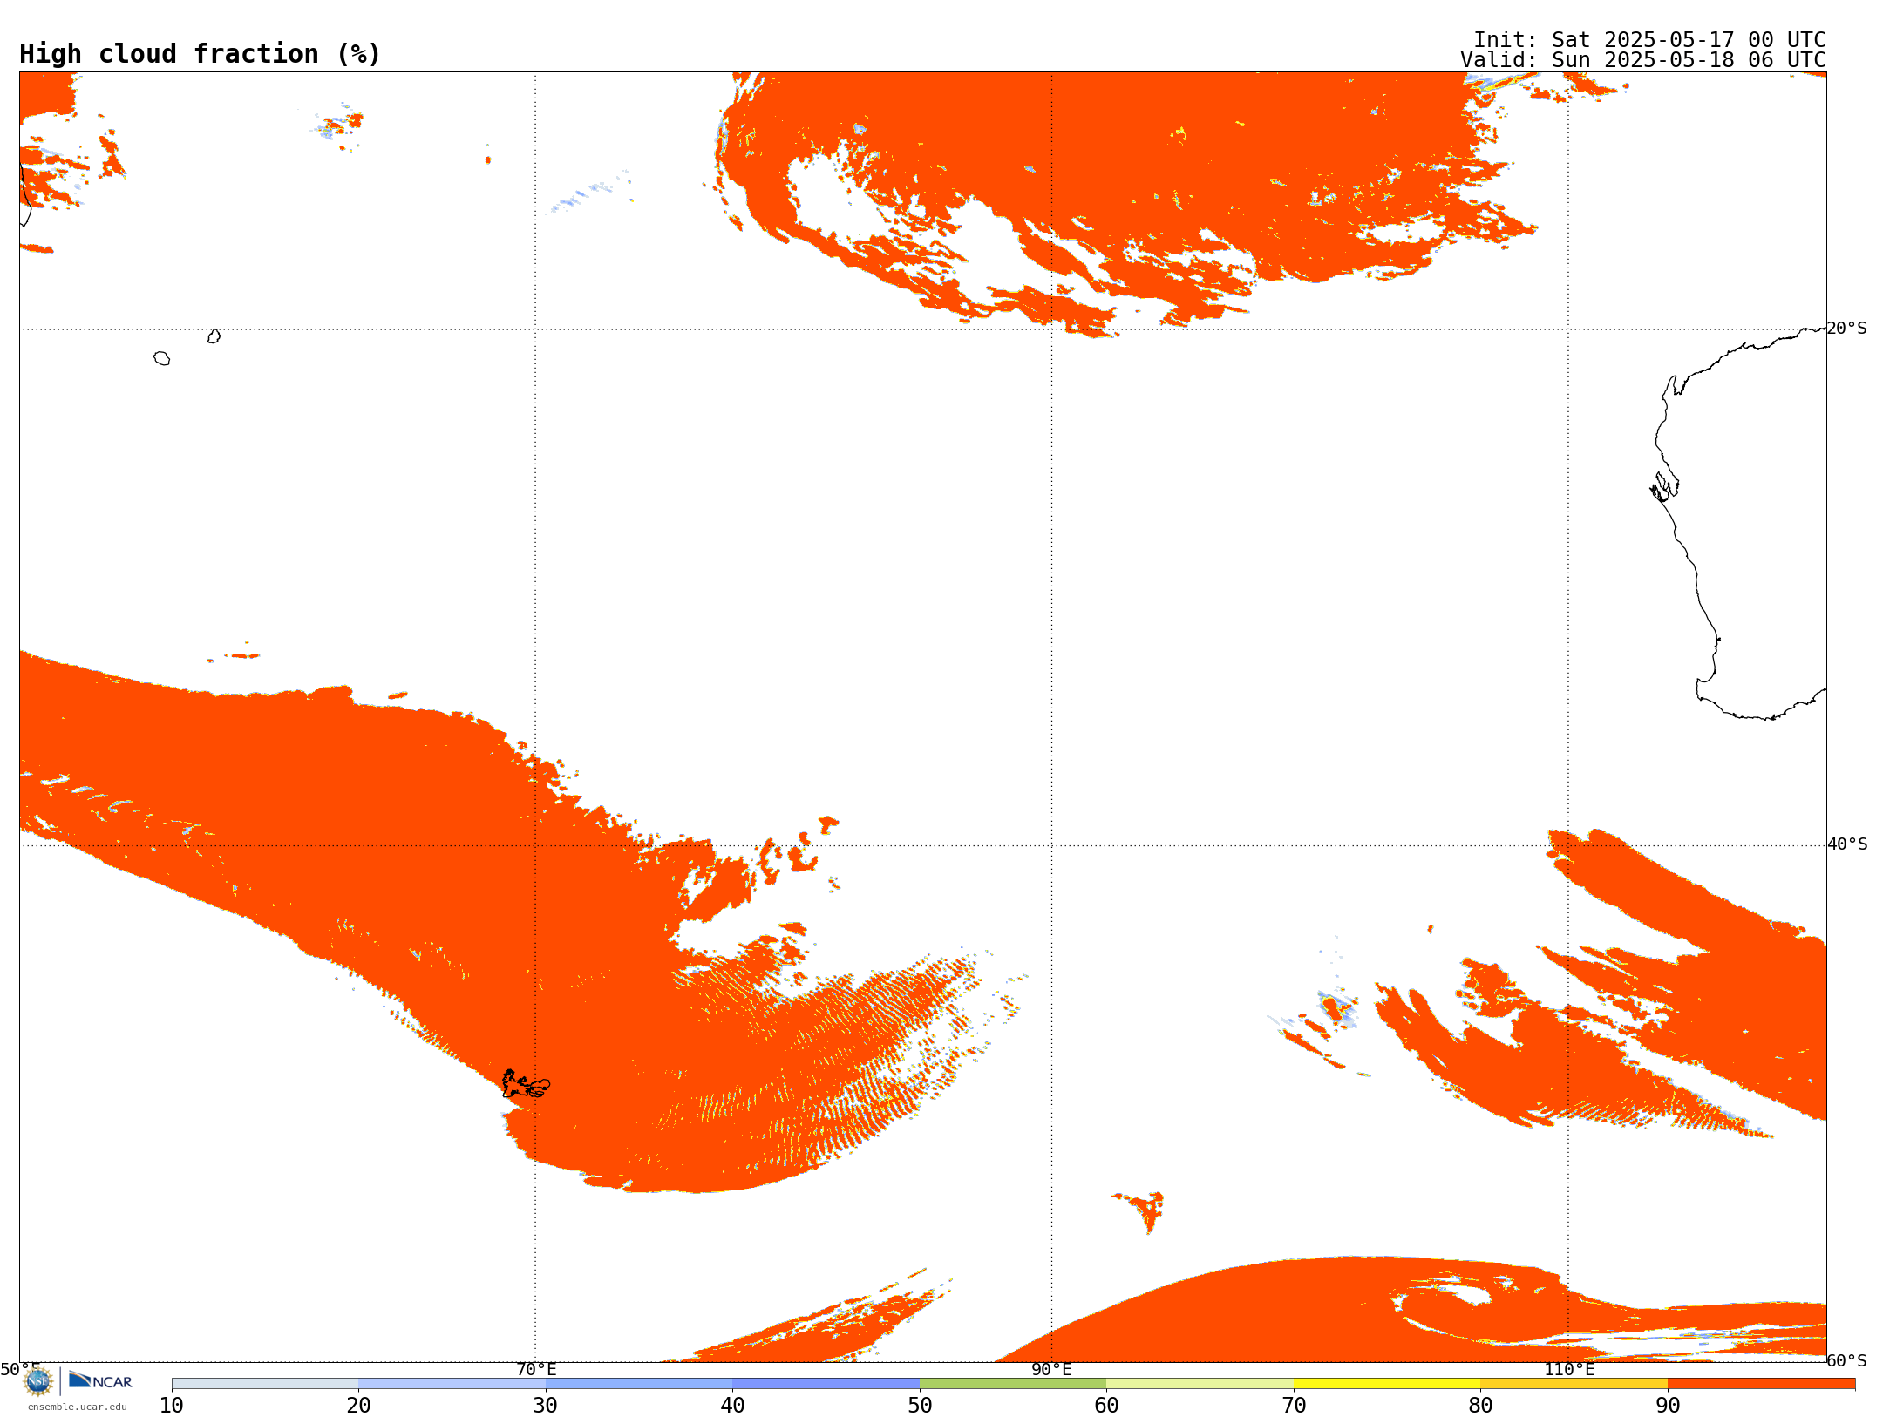Select the 'Valid: Sun 2025-05-18 06 UTC' text

[x=1643, y=60]
